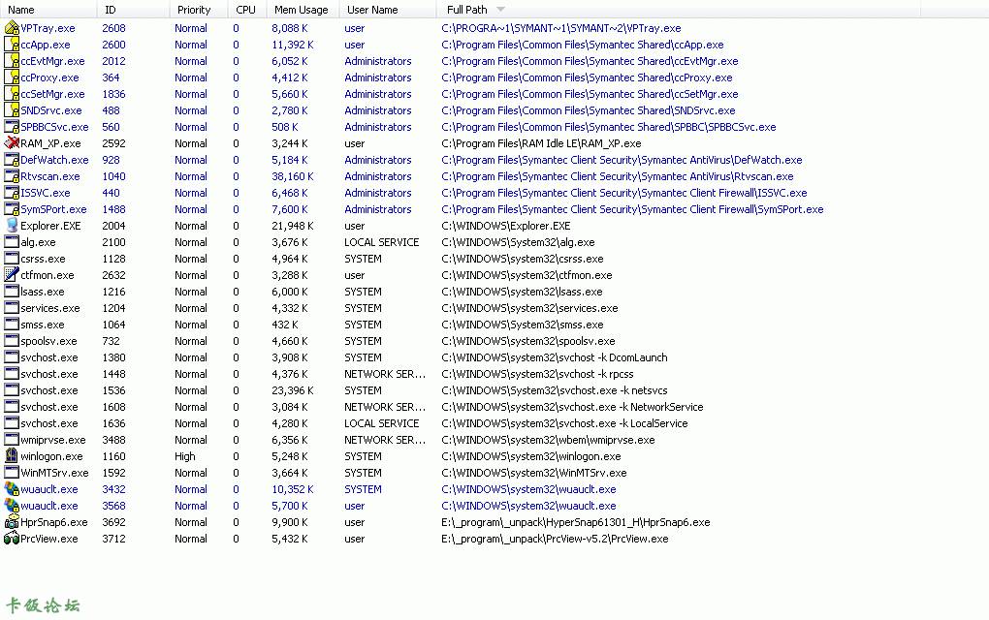Image resolution: width=989 pixels, height=620 pixels.
Task: Click the WinMTSrv.exe process icon
Action: pos(12,472)
